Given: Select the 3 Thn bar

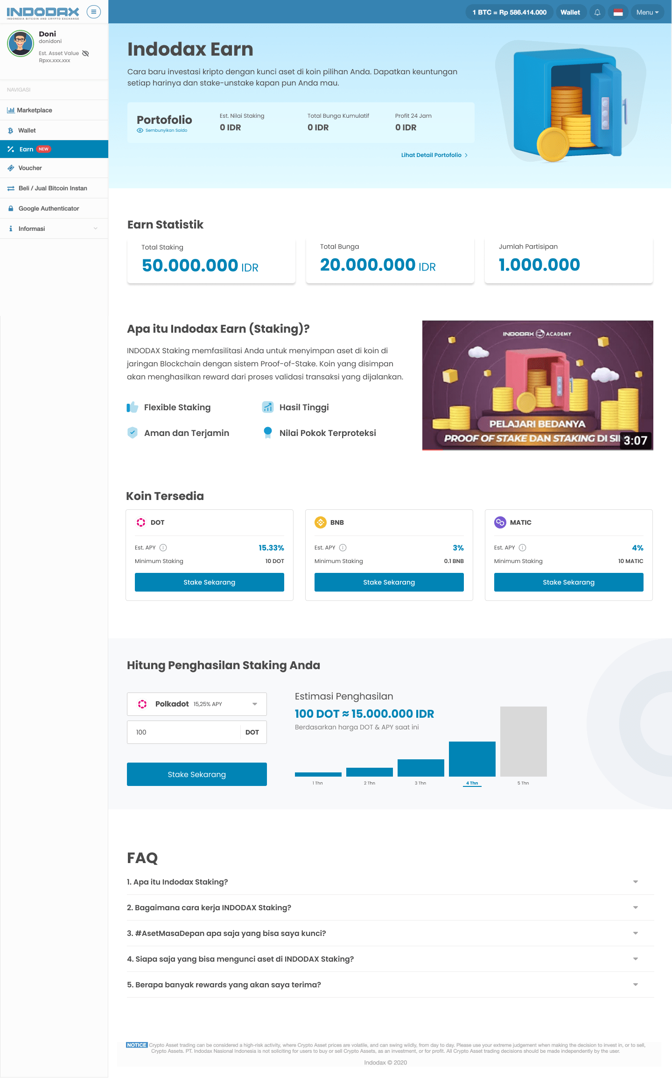Looking at the screenshot, I should 421,768.
